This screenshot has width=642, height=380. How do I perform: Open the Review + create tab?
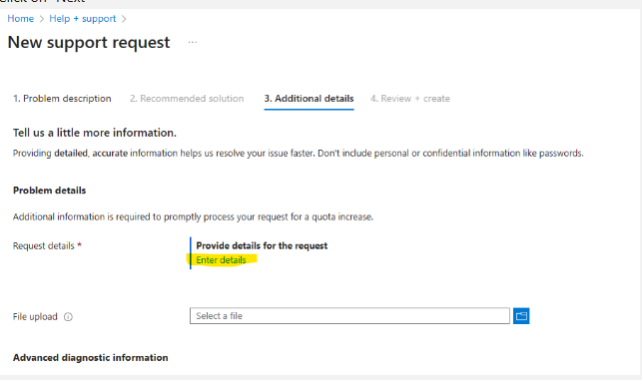[410, 98]
